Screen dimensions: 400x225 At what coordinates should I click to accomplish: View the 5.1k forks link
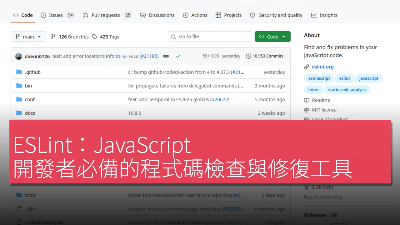pos(323,187)
